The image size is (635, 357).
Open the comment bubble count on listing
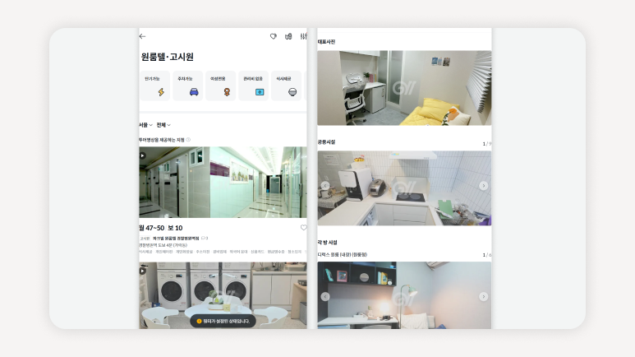205,238
